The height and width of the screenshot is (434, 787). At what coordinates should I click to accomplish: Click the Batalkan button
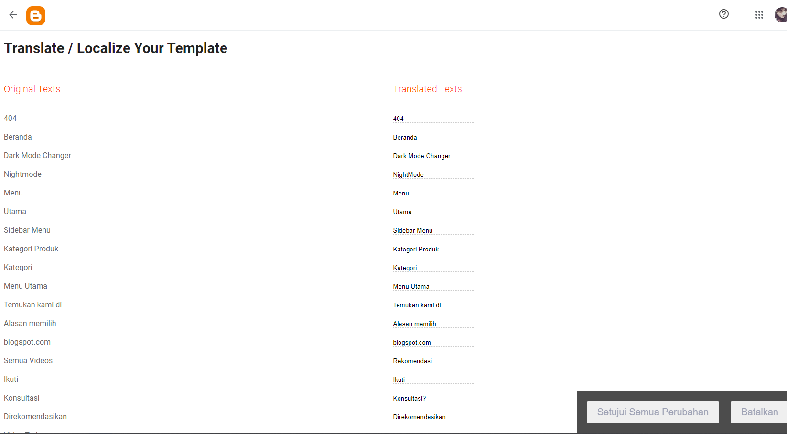point(760,412)
